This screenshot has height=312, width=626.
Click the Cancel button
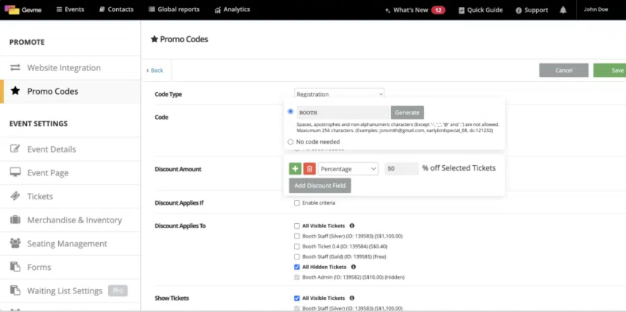[564, 70]
